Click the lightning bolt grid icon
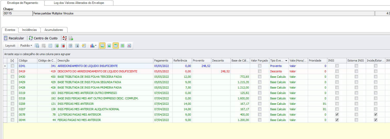 [x=84, y=46]
